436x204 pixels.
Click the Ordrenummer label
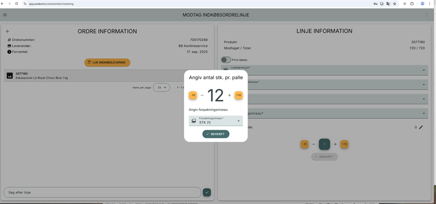click(x=23, y=40)
